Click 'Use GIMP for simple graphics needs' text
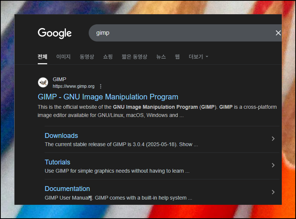This screenshot has width=296, height=219. point(117,171)
